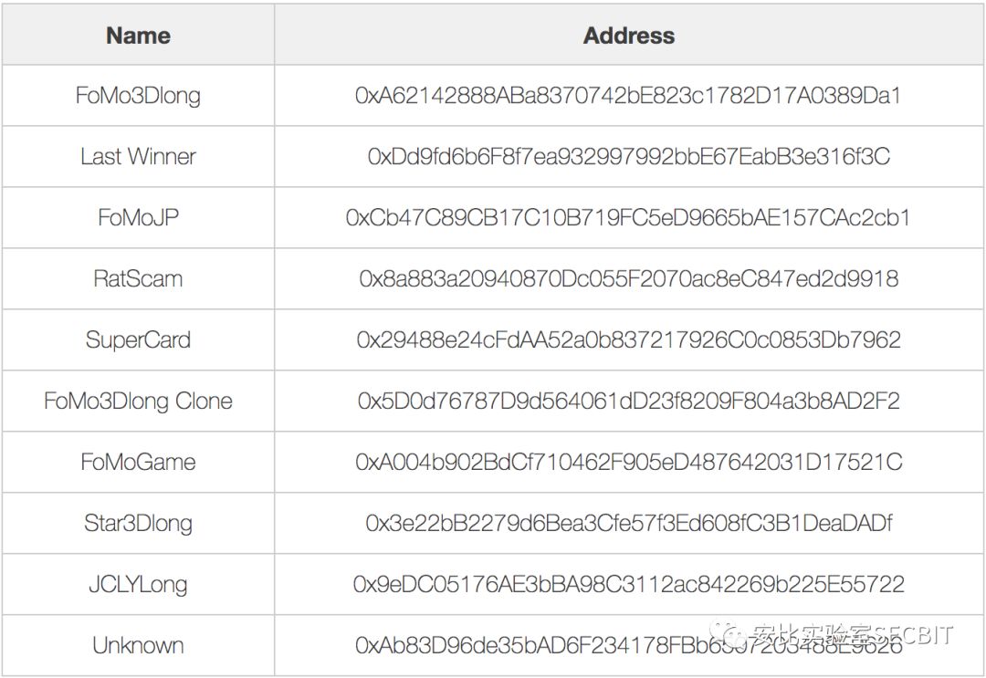Select the FoMoJP address starting 0xCb47C89
This screenshot has height=678, width=986.
click(x=628, y=217)
